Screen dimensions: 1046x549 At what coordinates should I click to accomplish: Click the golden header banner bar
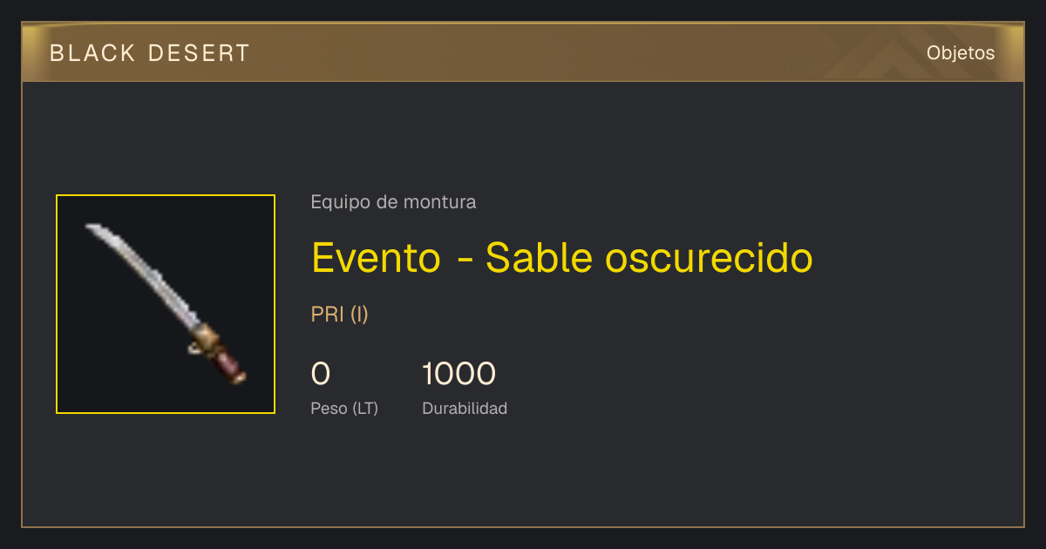tap(523, 52)
